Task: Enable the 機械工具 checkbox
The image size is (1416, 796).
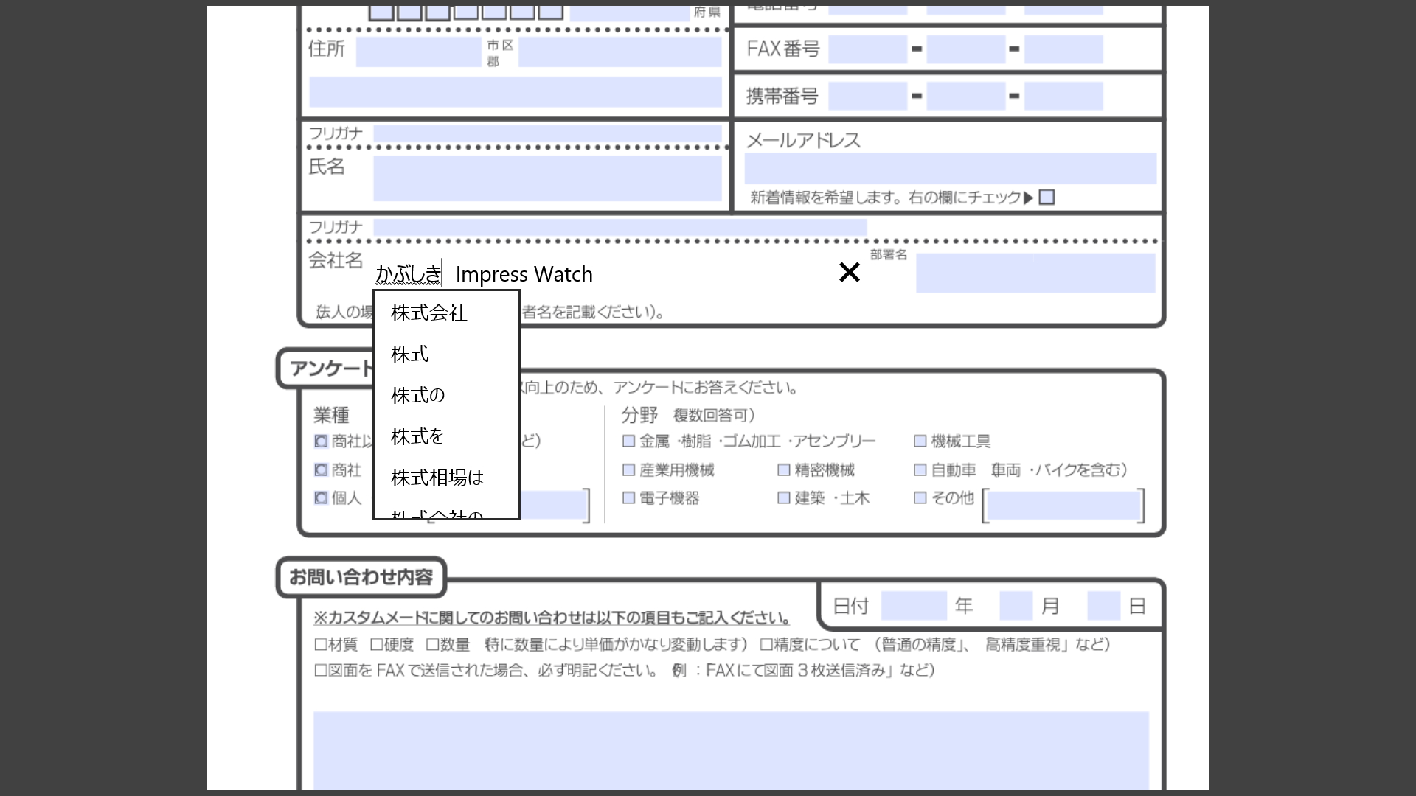Action: tap(920, 441)
